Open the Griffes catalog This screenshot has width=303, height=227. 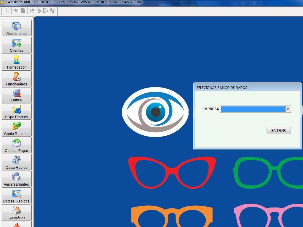(x=17, y=95)
